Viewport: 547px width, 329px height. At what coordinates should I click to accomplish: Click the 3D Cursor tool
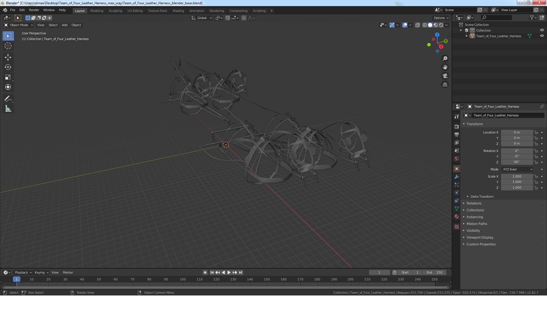point(8,46)
